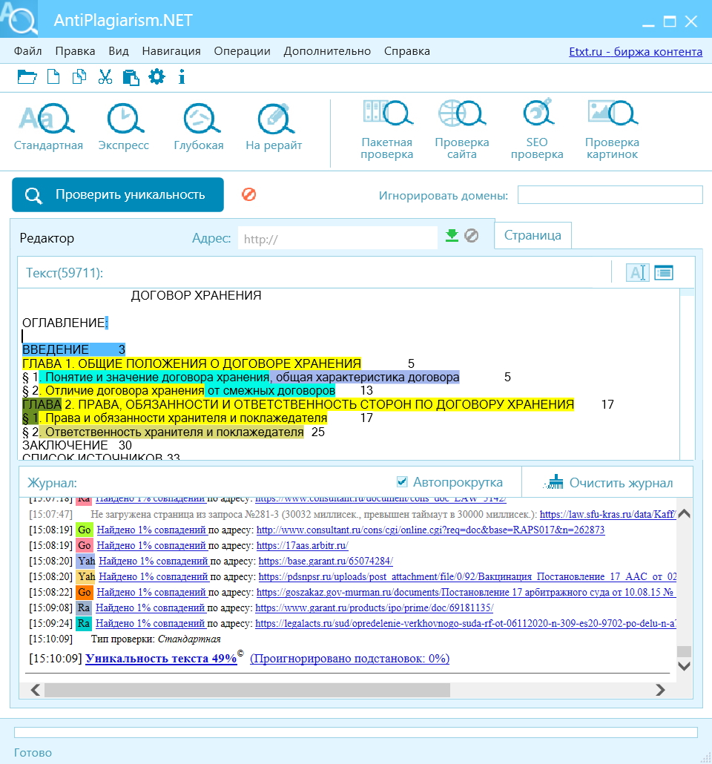Open the 17aas.arbitr.ru link
This screenshot has height=764, width=712.
tap(302, 546)
